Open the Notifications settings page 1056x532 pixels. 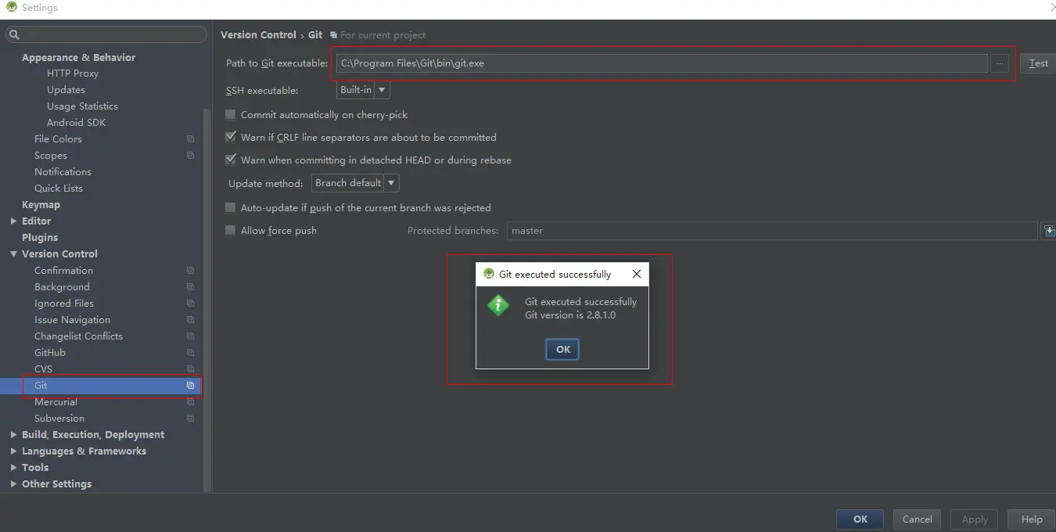(63, 172)
